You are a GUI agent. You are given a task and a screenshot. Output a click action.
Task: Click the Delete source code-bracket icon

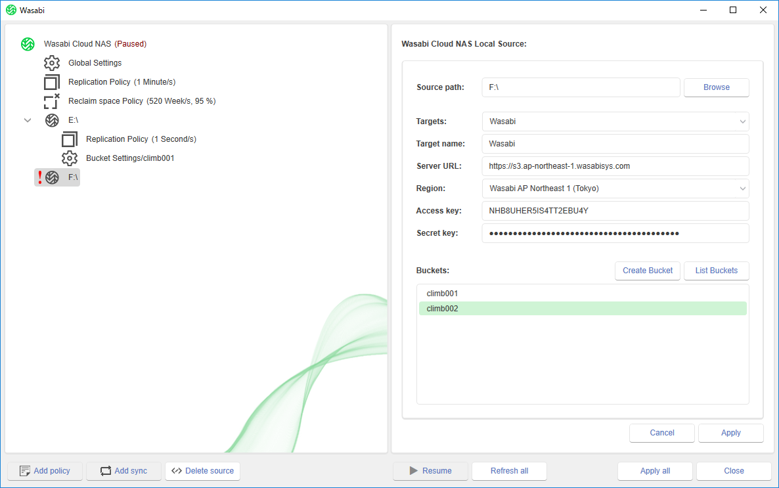177,471
